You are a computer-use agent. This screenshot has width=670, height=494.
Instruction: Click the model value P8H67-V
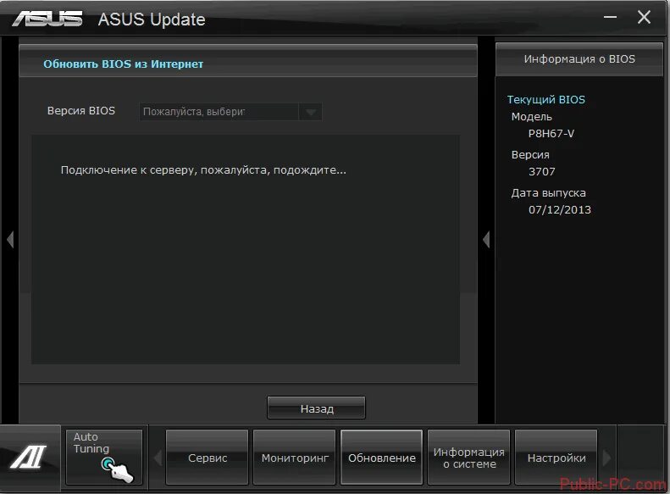pyautogui.click(x=551, y=133)
